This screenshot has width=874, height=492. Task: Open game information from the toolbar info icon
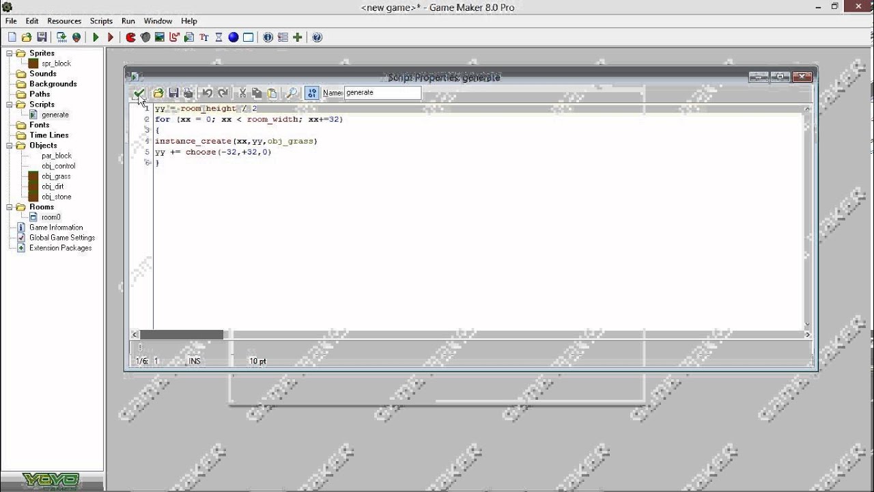(x=268, y=38)
